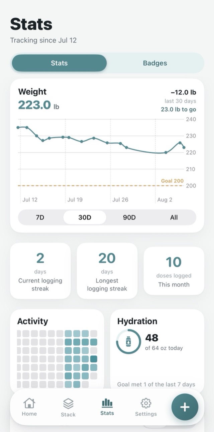The height and width of the screenshot is (432, 214).
Task: Open Settings gear icon
Action: [x=146, y=403]
